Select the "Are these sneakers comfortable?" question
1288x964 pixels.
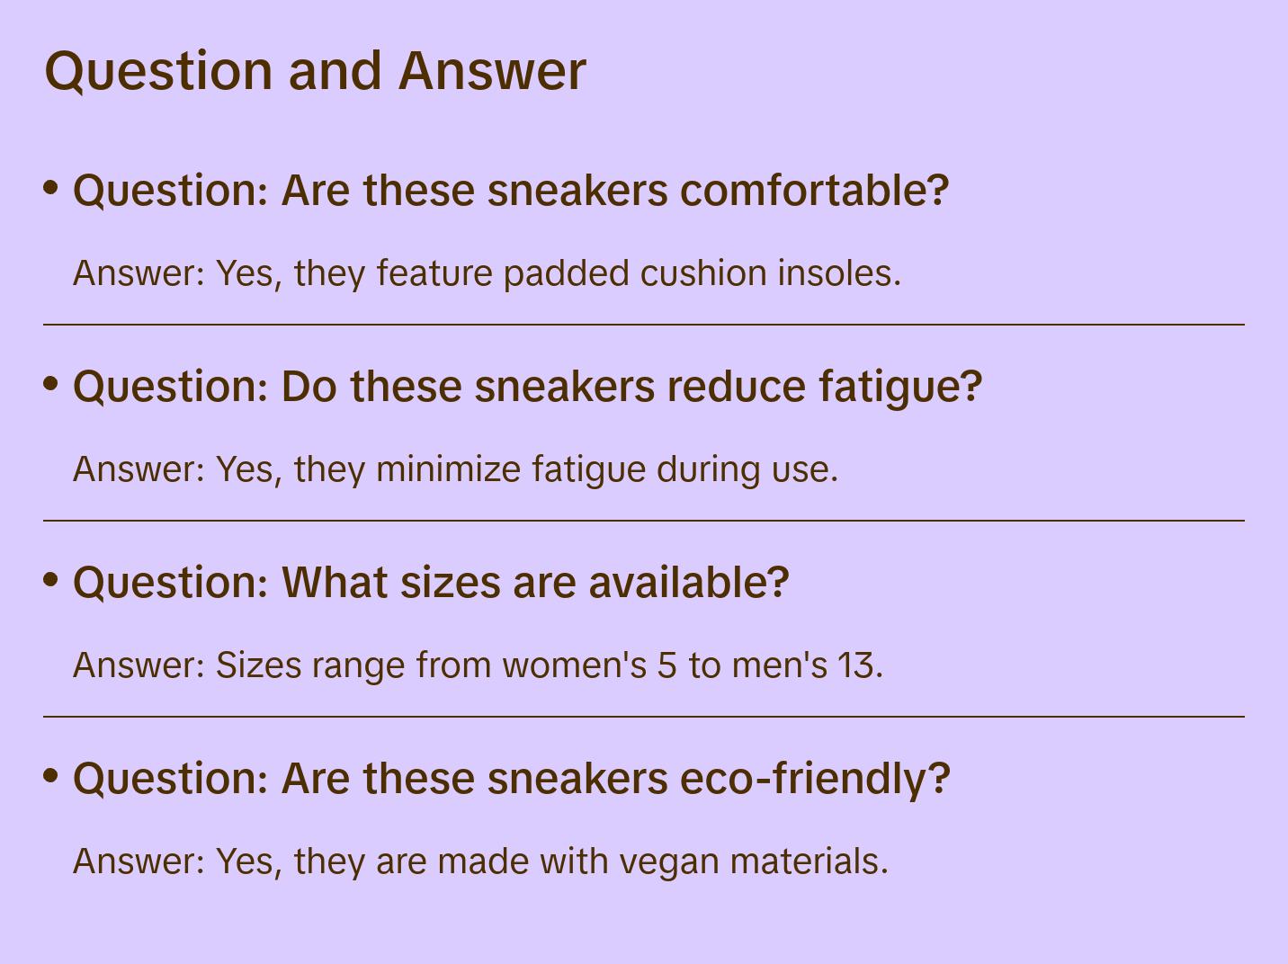[511, 191]
